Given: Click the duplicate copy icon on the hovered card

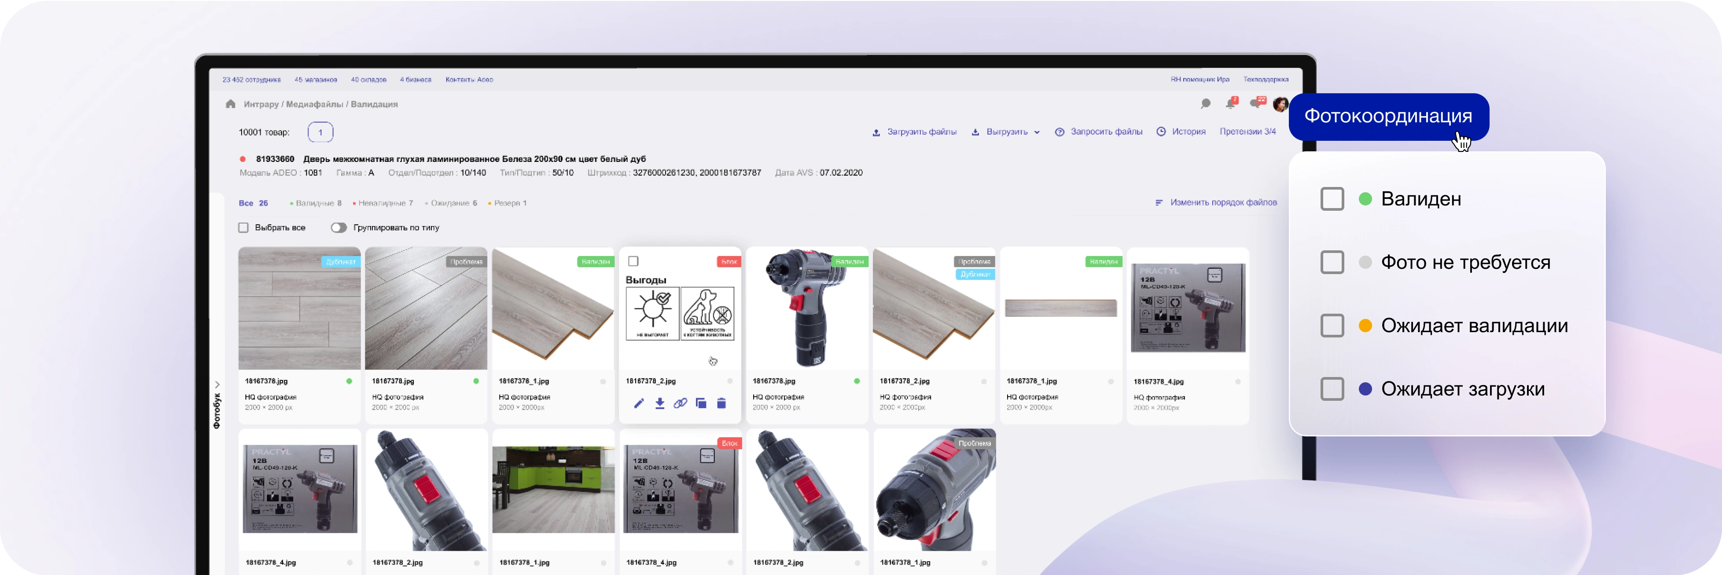Looking at the screenshot, I should tap(701, 403).
